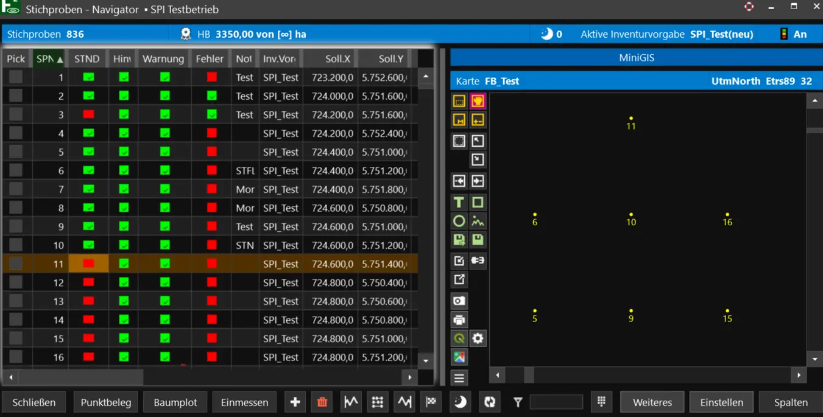Viewport: 823px width, 417px height.
Task: Open the Weiteres menu button
Action: click(x=652, y=402)
